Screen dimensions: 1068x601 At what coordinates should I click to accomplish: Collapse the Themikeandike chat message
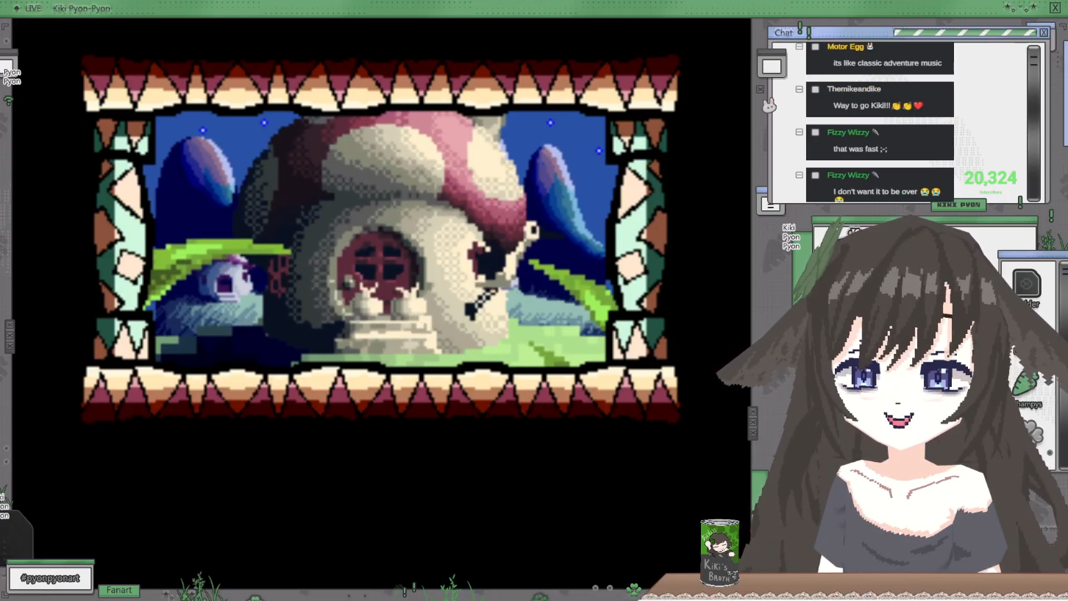(800, 90)
